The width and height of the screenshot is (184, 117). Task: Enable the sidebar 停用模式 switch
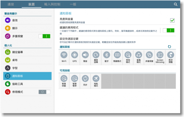[44, 92]
